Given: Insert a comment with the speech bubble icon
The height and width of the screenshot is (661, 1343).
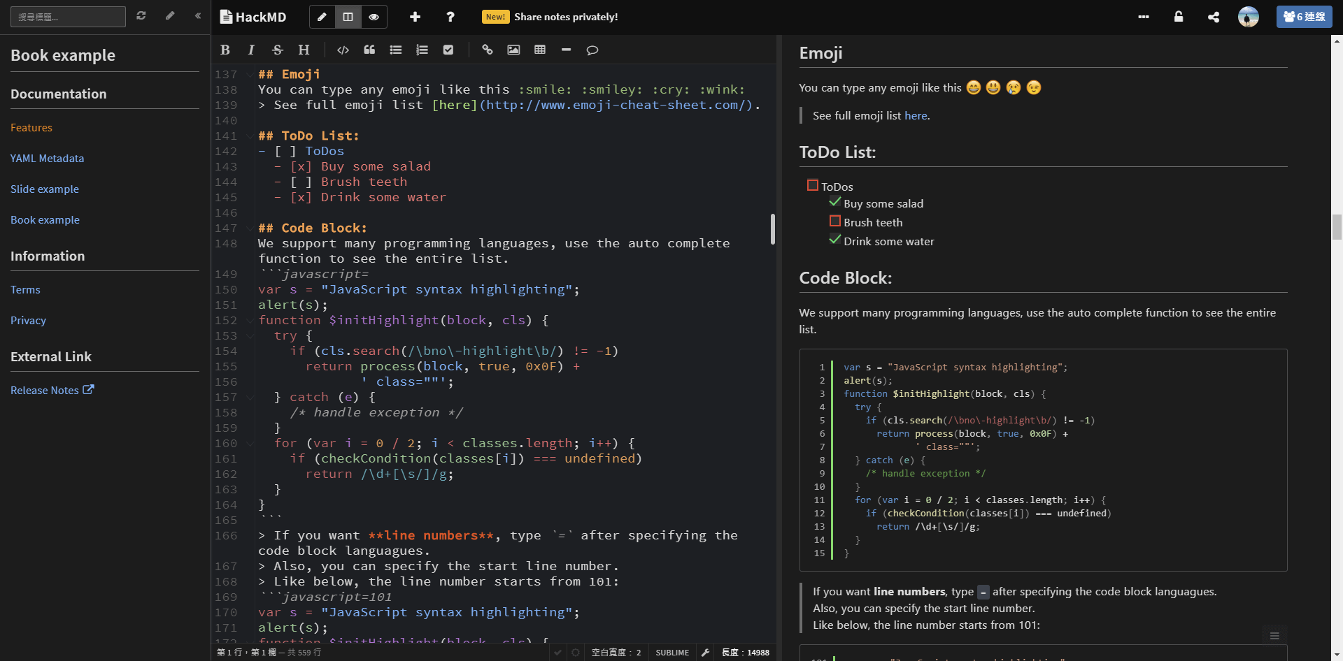Looking at the screenshot, I should [x=592, y=50].
